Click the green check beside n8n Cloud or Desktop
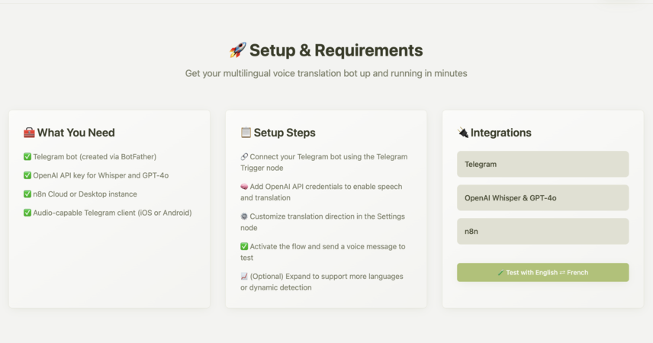 [27, 194]
